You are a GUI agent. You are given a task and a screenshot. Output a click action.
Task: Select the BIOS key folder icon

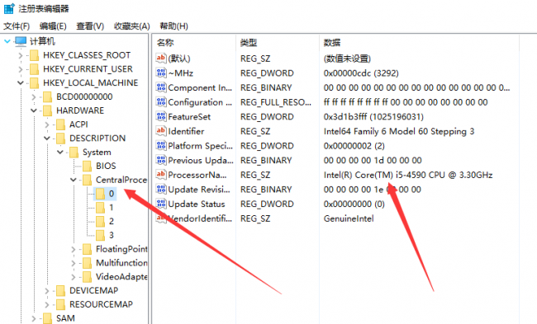87,166
